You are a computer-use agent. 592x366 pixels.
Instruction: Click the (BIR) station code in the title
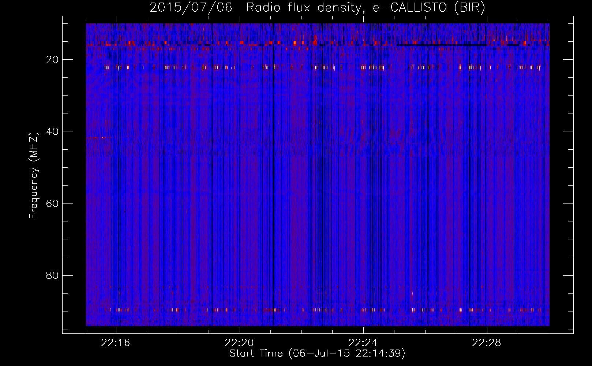tap(469, 8)
